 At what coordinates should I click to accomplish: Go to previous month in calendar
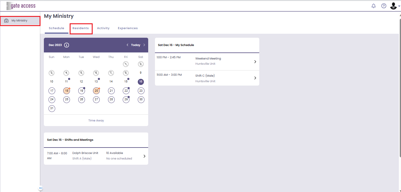(127, 45)
